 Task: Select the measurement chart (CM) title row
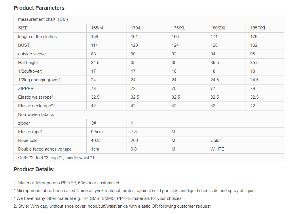pos(43,19)
